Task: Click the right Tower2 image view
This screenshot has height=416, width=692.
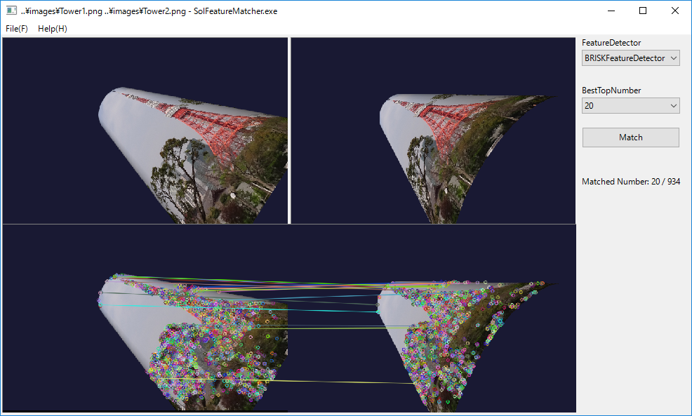Action: 434,130
